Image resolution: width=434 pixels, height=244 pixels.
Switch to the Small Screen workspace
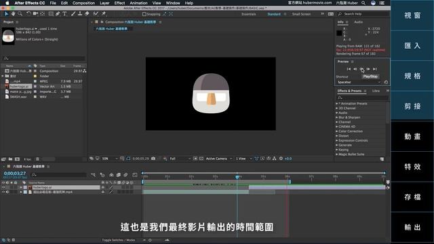click(x=301, y=14)
